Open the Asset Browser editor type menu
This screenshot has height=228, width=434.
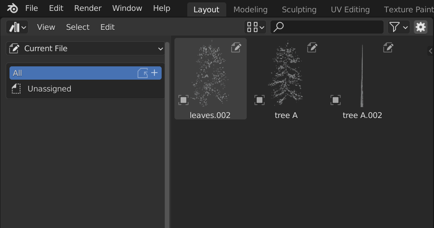click(17, 27)
